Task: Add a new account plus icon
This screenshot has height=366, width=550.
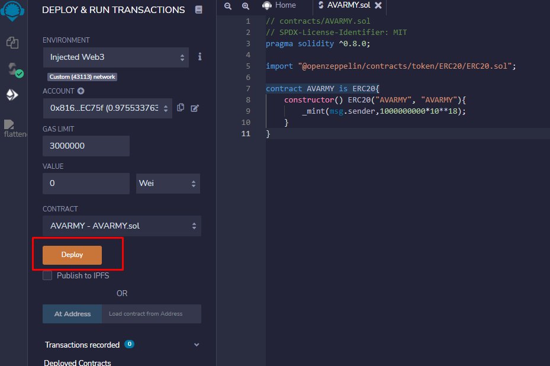Action: tap(81, 91)
